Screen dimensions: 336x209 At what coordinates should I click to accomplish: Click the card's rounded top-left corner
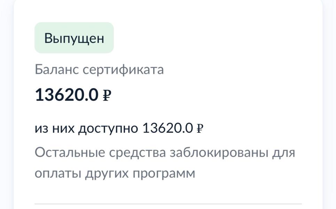tap(17, 3)
